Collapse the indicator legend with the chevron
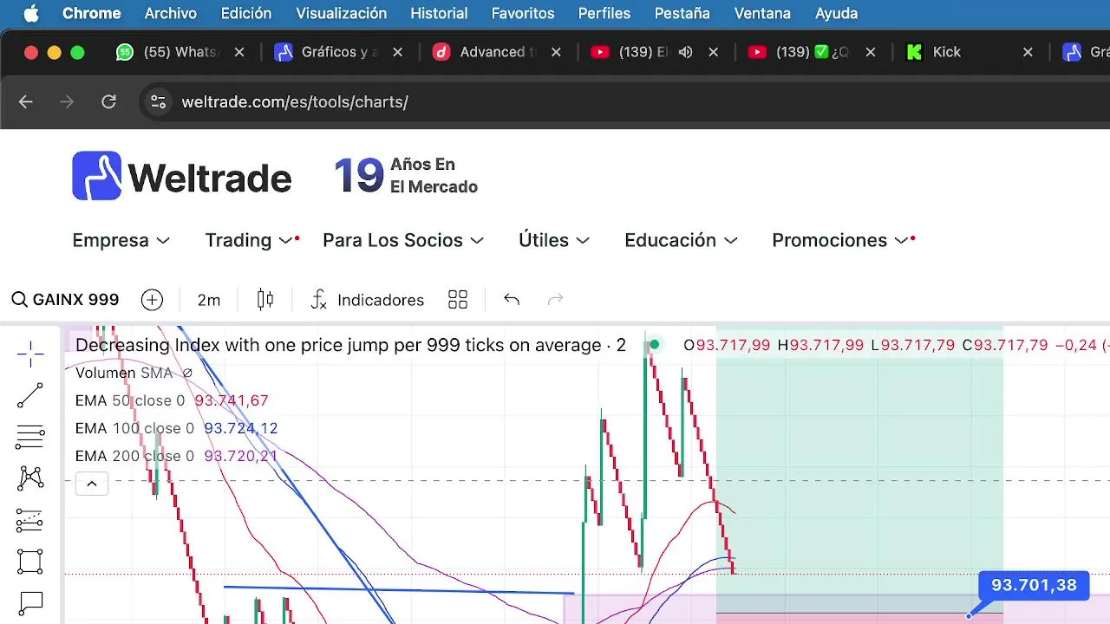Screen dimensions: 1110x624 point(92,484)
